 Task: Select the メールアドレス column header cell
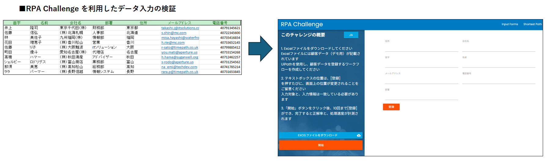coord(180,23)
